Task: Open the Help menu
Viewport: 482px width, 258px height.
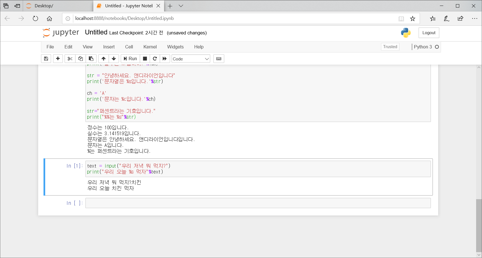Action: click(199, 47)
